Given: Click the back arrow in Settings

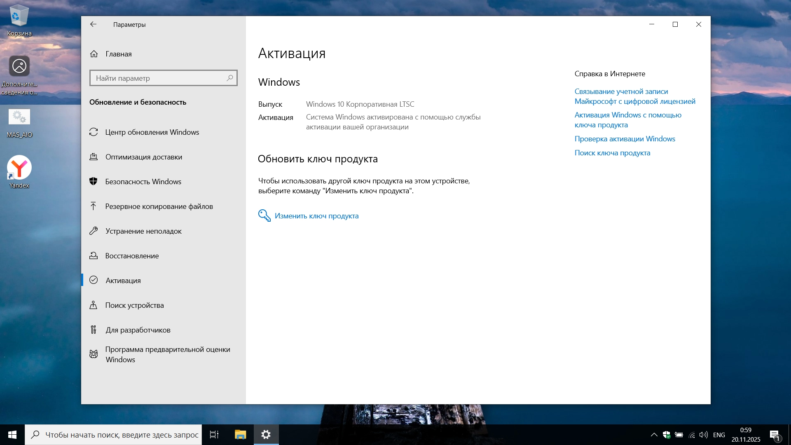Looking at the screenshot, I should tap(93, 24).
